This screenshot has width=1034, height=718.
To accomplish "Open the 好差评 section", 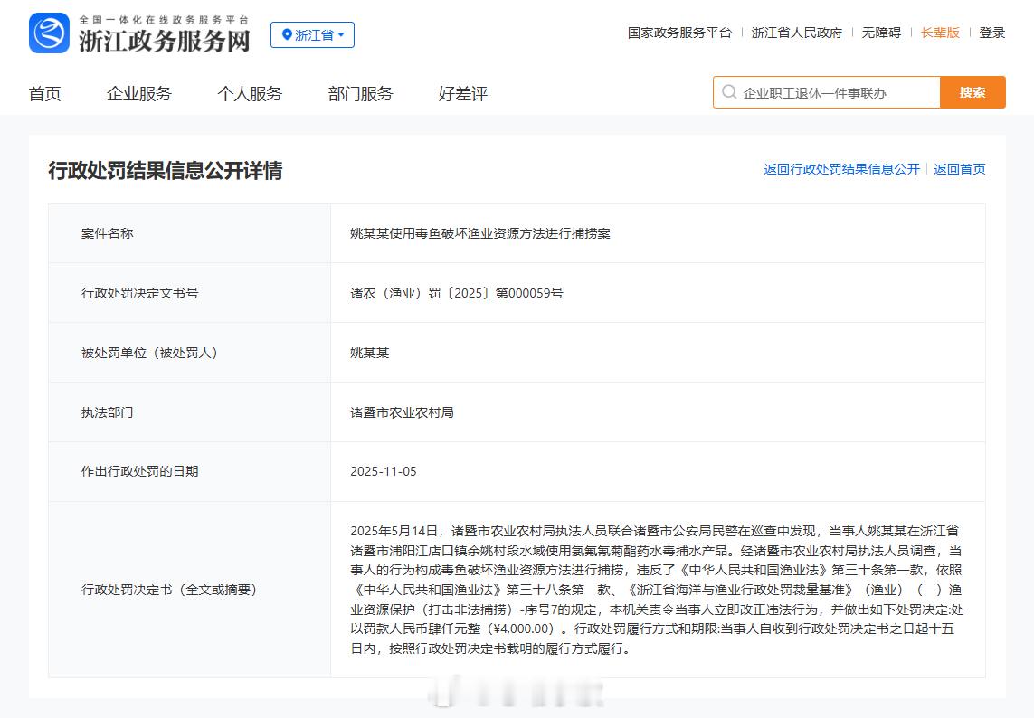I will coord(460,93).
